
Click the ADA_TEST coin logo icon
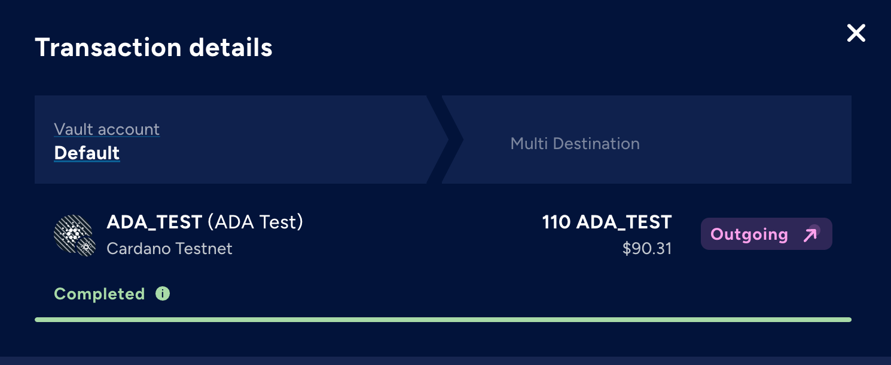[x=72, y=233]
